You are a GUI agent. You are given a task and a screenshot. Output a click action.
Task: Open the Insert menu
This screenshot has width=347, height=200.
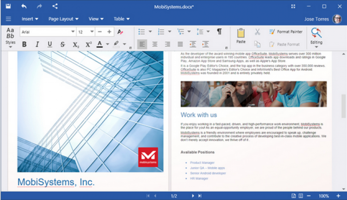(x=30, y=19)
